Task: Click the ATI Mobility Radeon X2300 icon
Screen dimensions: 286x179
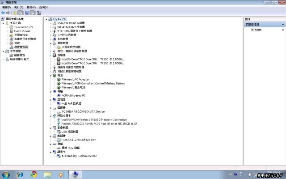Action: (x=59, y=156)
